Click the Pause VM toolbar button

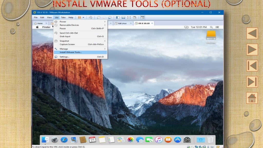click(79, 17)
